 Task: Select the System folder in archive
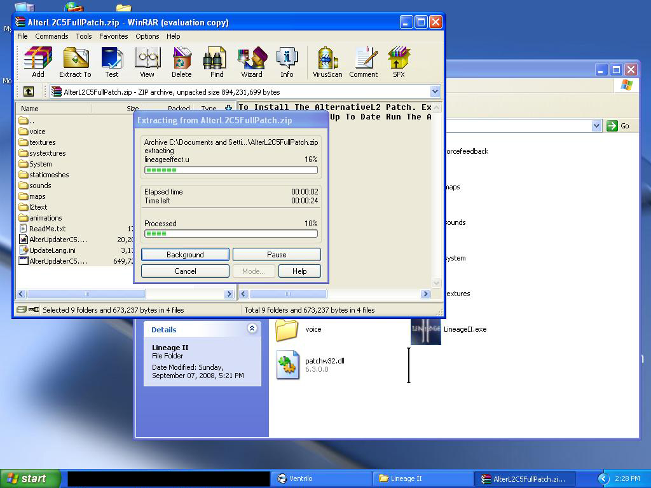coord(36,164)
